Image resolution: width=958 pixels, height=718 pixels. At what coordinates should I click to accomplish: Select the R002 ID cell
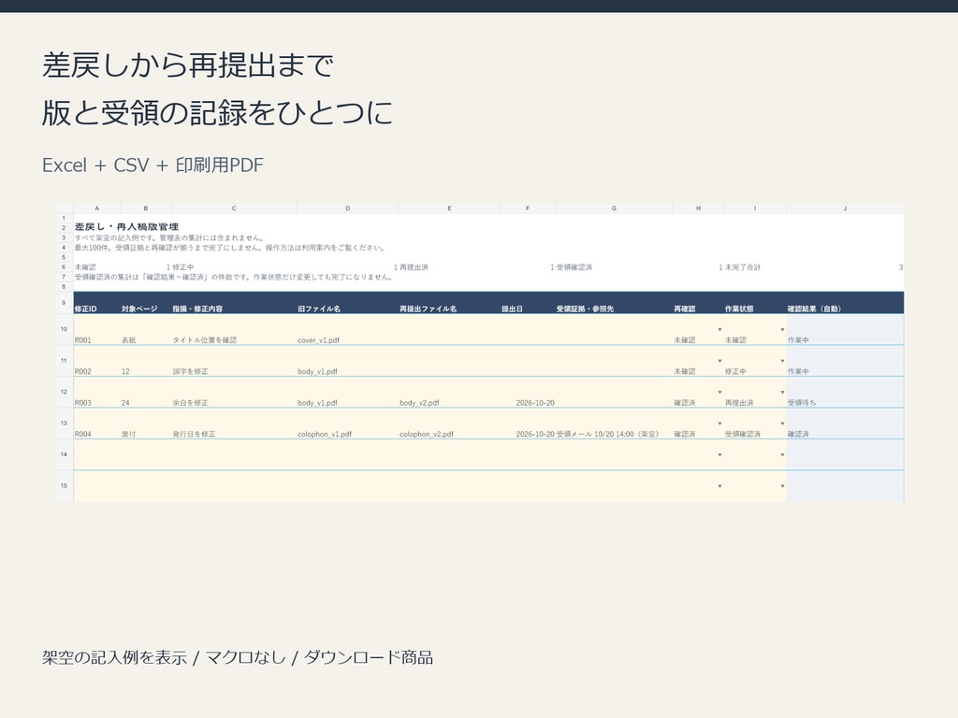97,362
